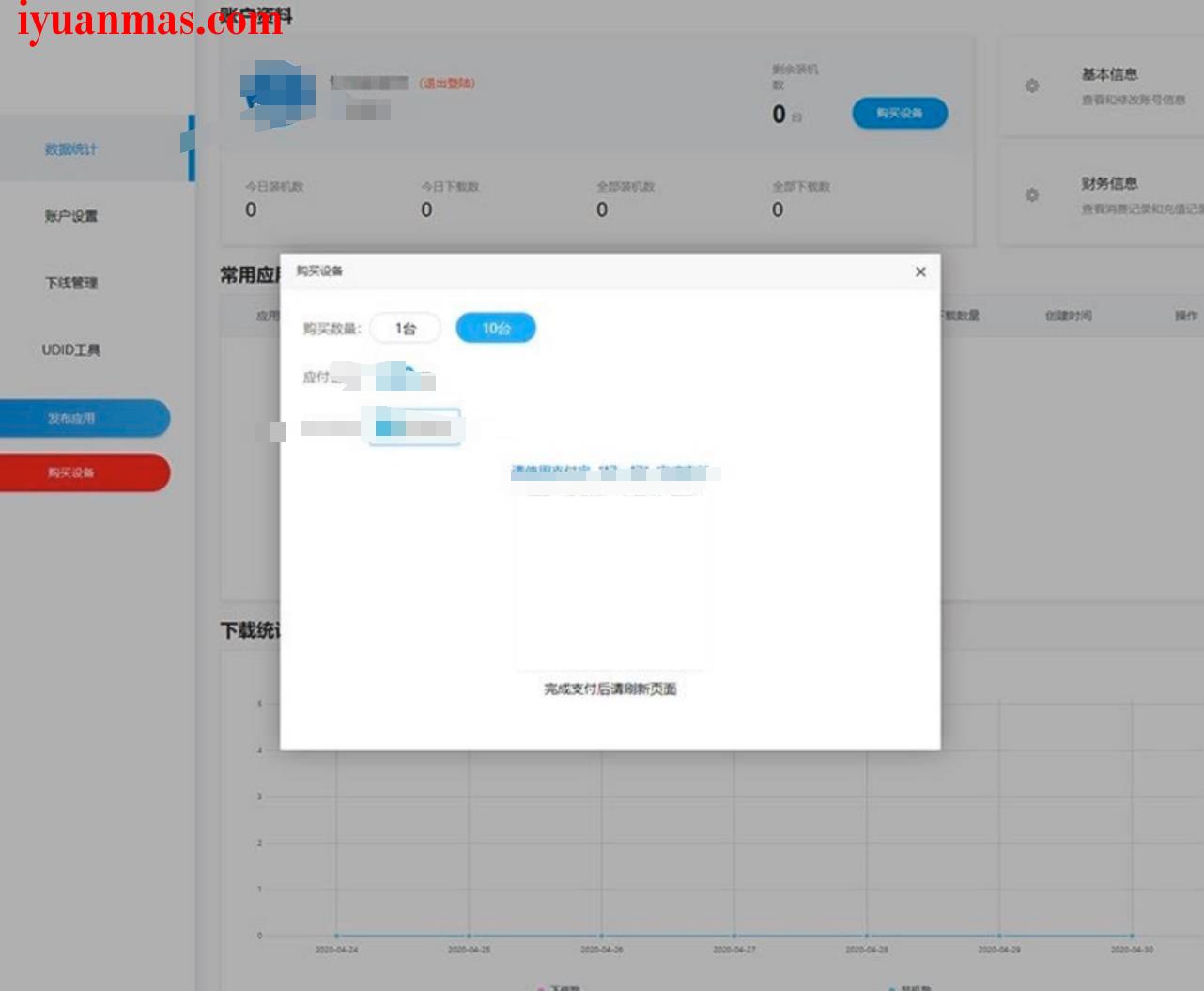Screen dimensions: 1204x991
Task: Close the 购买设备 dialog
Action: (x=920, y=271)
